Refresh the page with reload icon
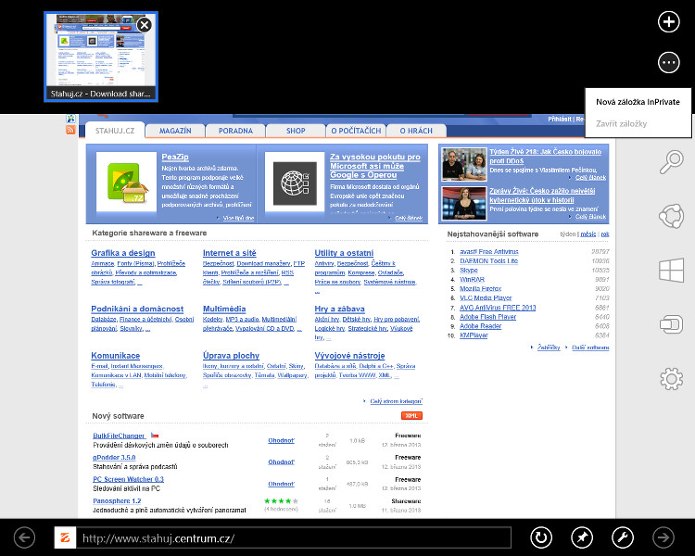 tap(541, 537)
